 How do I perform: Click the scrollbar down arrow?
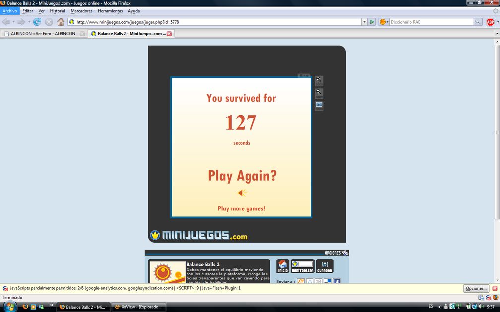[497, 280]
